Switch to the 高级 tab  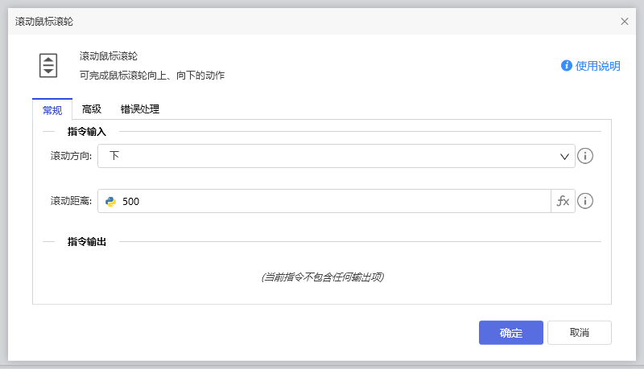92,109
